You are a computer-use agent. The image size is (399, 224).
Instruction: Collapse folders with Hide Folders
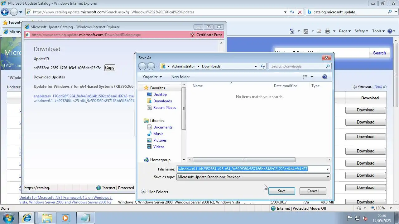[155, 192]
